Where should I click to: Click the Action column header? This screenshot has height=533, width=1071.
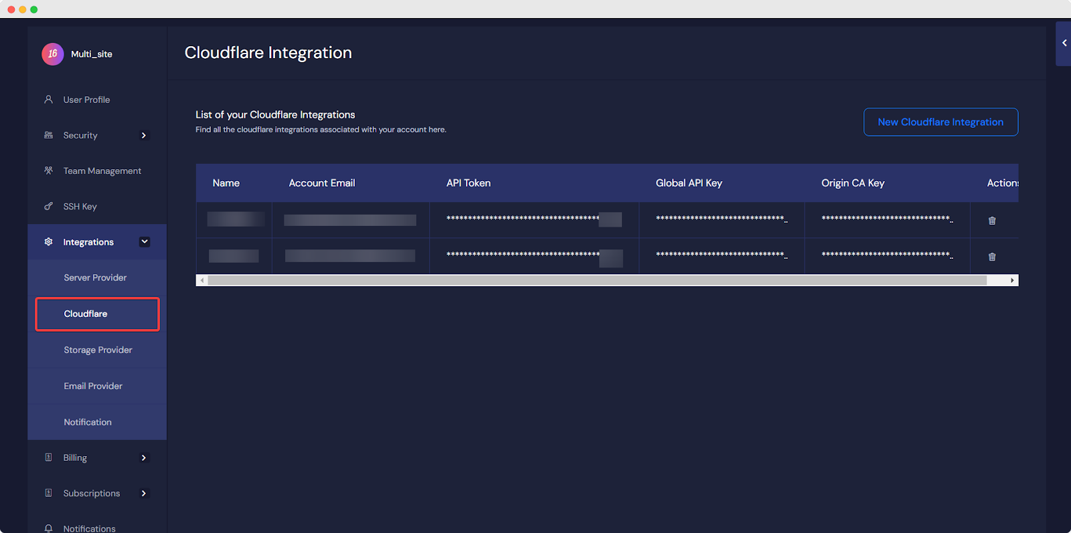coord(1003,183)
